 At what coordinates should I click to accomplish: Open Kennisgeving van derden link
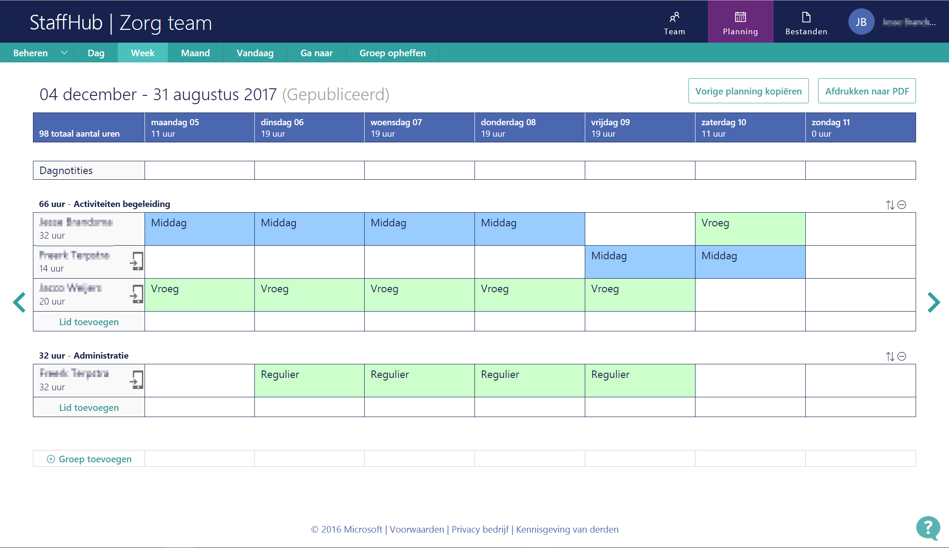click(x=567, y=530)
